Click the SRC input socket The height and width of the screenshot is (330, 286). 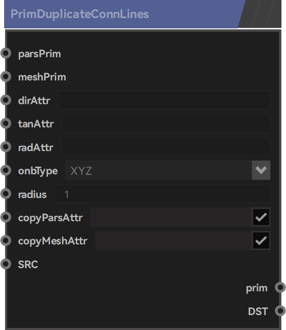click(6, 263)
